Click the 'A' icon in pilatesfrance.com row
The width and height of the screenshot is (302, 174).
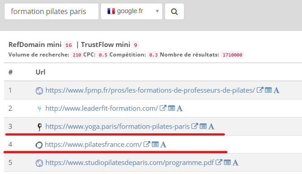point(163,145)
